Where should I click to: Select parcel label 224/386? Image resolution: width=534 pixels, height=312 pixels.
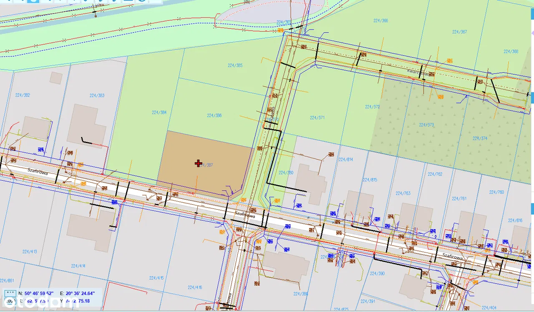[x=214, y=116]
